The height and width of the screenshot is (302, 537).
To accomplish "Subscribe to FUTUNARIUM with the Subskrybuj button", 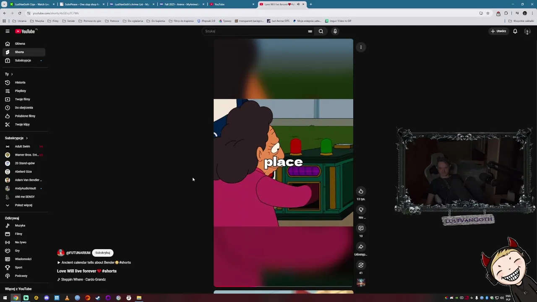I will (x=102, y=253).
